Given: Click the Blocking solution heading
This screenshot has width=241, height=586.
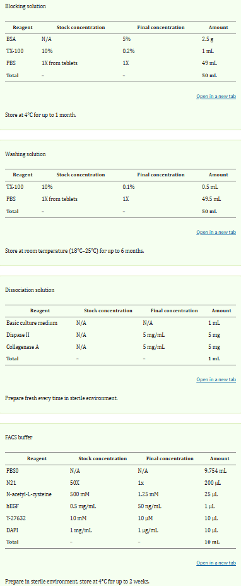Looking at the screenshot, I should (26, 7).
